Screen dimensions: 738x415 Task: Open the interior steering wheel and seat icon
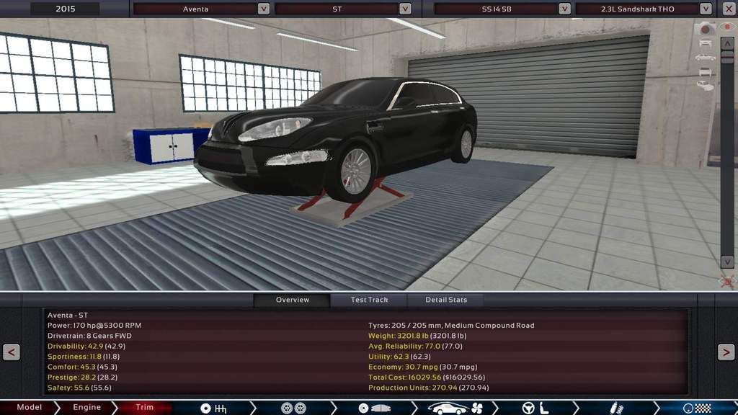click(536, 408)
